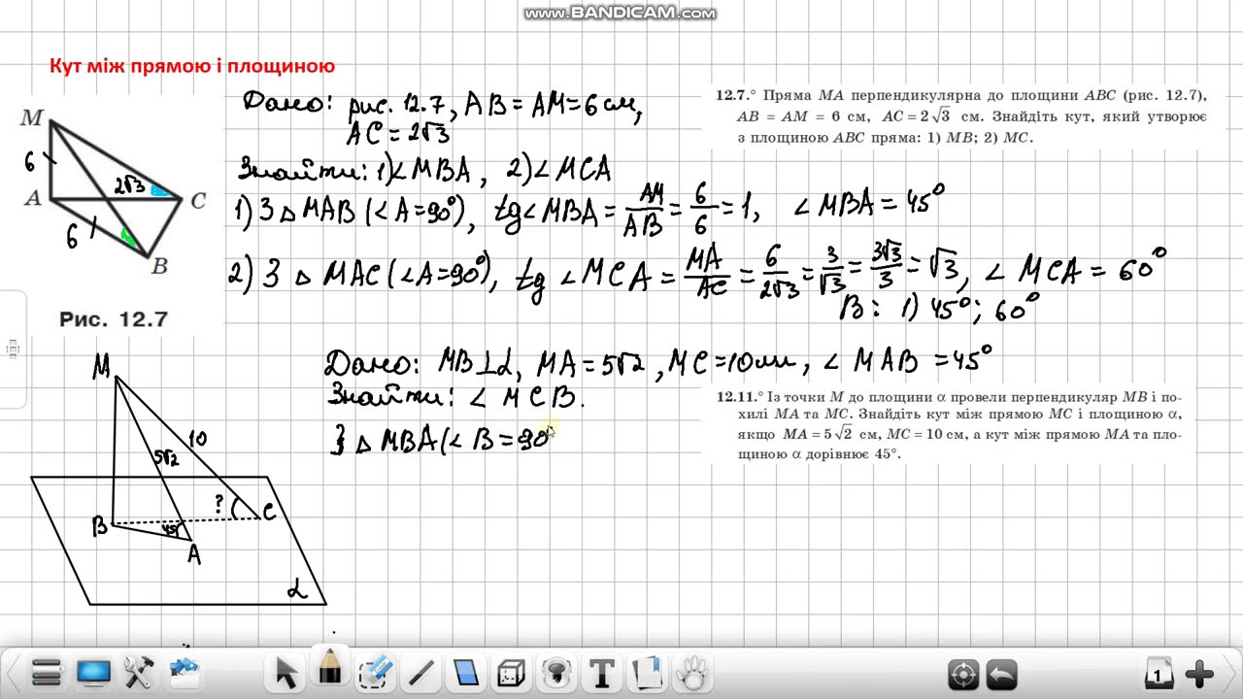Select the arrow pointer tool
Screen dimensions: 1243x699
[286, 672]
